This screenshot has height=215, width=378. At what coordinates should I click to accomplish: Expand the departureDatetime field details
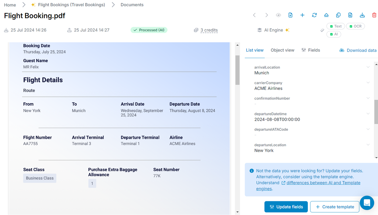[x=368, y=114]
